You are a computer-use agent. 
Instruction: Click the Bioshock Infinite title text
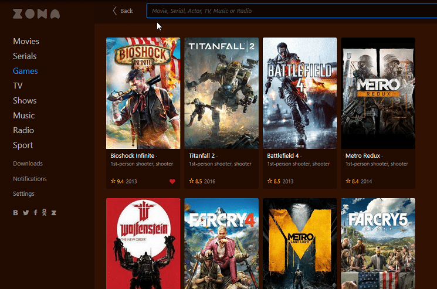pos(133,155)
